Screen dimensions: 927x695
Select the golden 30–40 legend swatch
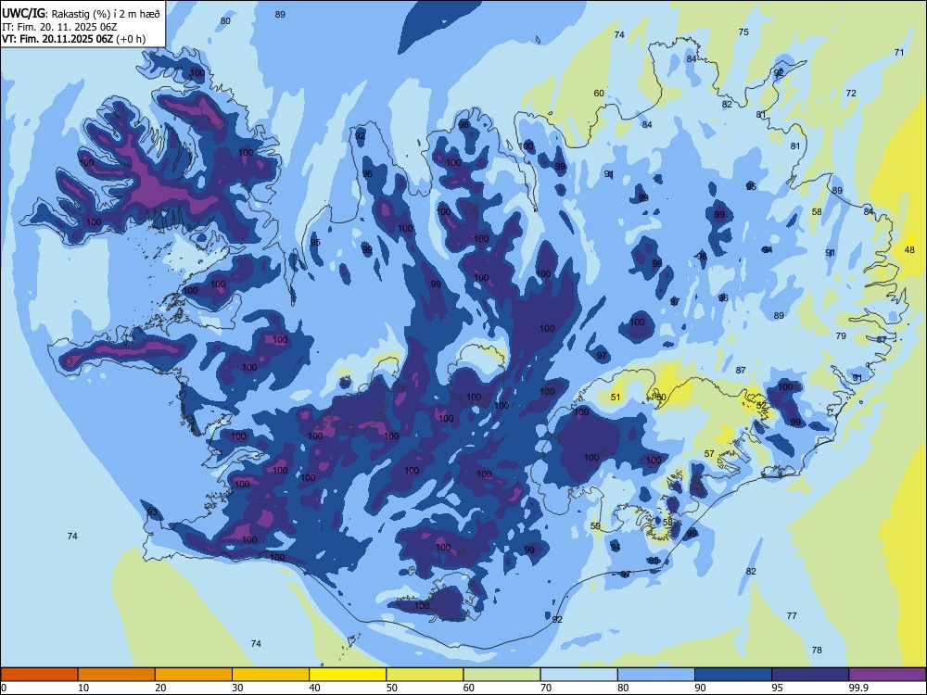pos(271,675)
